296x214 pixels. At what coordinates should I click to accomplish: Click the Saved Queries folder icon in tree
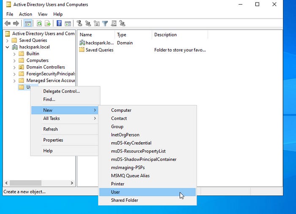click(x=14, y=41)
